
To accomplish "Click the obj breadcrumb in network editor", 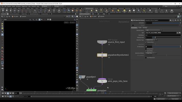I will (x=86, y=16).
